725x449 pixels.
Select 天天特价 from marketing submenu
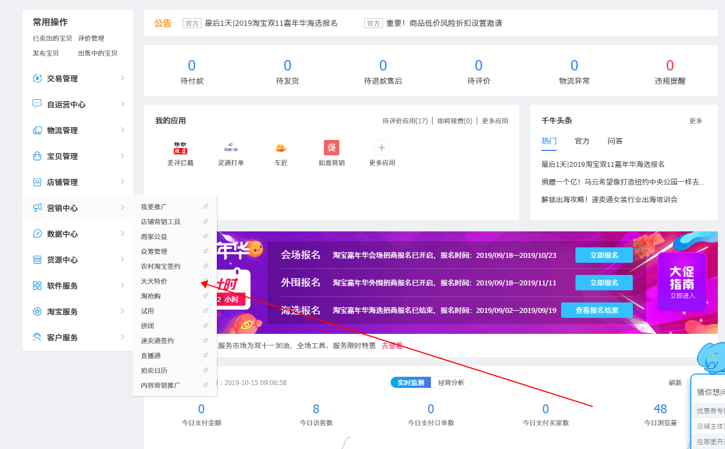click(x=154, y=281)
